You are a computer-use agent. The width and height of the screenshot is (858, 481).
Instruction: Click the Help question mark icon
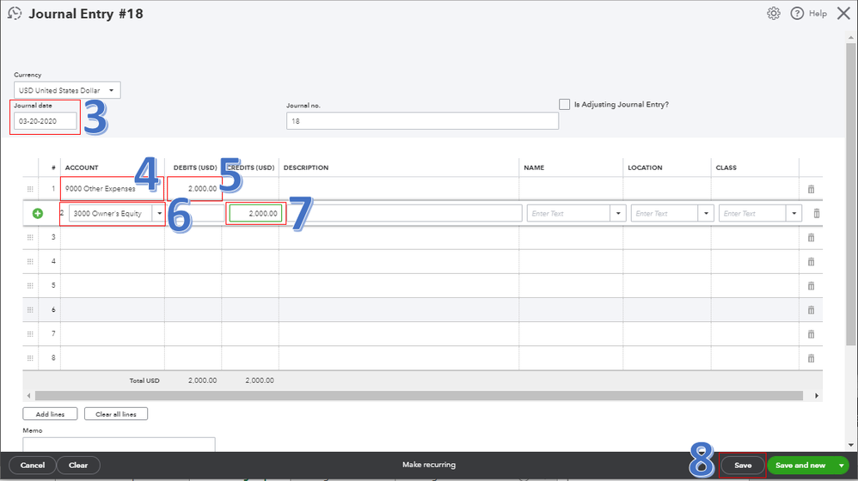click(797, 14)
